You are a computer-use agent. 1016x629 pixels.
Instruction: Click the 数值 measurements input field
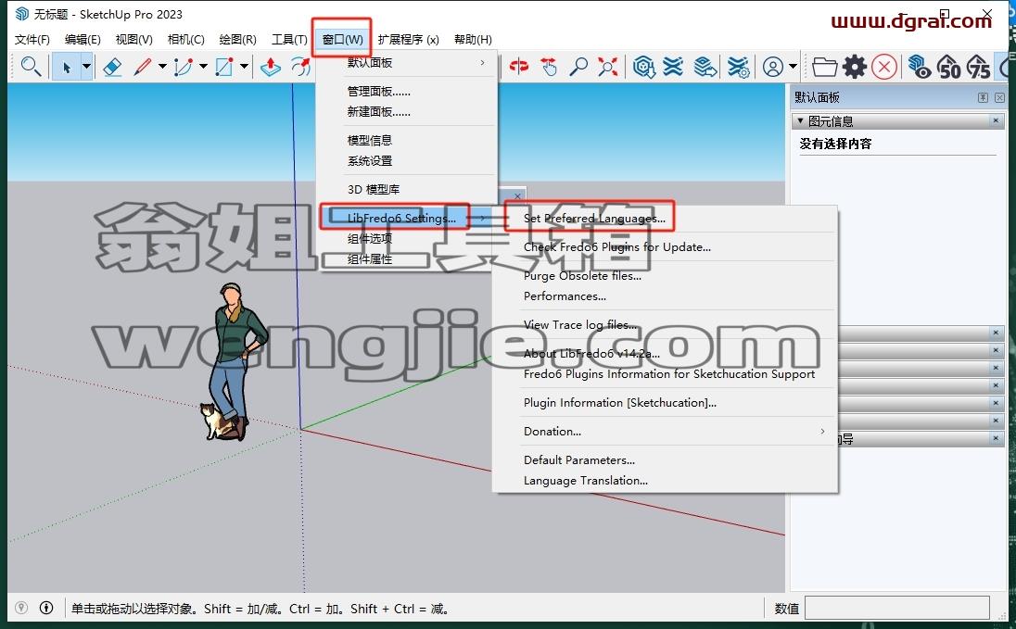coord(897,608)
